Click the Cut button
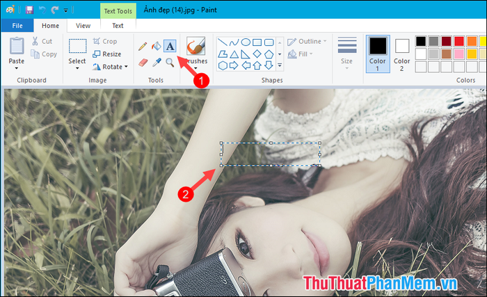The image size is (487, 297). (x=42, y=41)
